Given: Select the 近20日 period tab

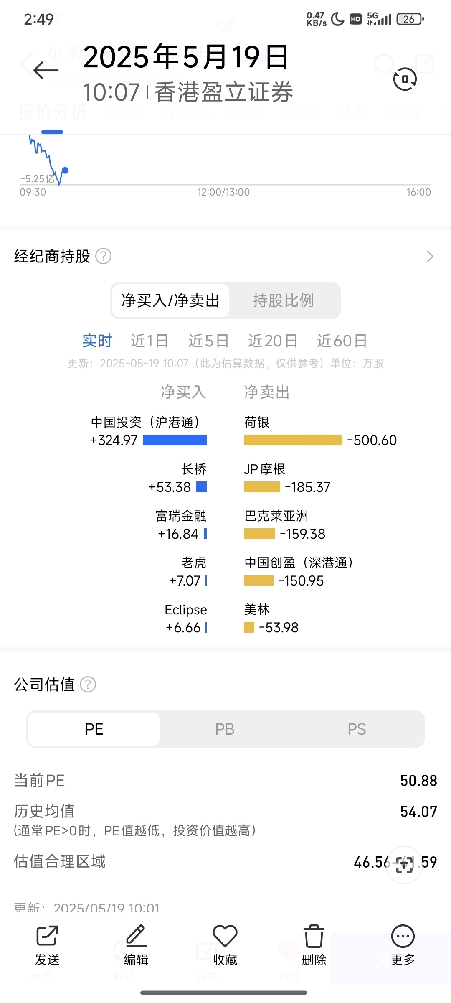Looking at the screenshot, I should 273,341.
